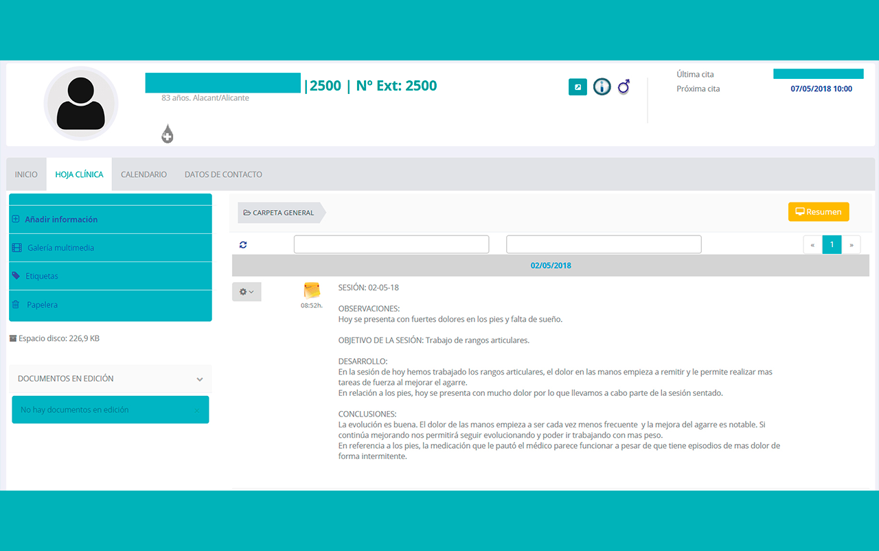Image resolution: width=879 pixels, height=551 pixels.
Task: Collapse the Documentos en edición panel
Action: click(199, 379)
